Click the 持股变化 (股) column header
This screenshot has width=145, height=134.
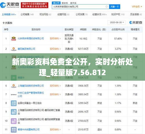(x=99, y=29)
